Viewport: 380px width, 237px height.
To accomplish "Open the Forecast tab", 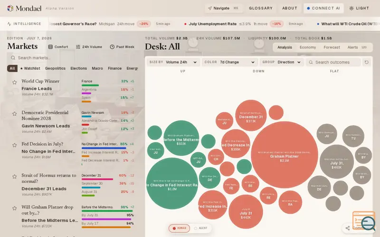I will click(x=332, y=47).
